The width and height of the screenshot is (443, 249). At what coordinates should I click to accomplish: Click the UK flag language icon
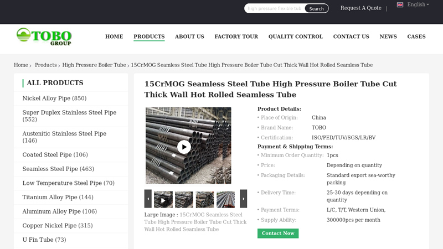400,5
